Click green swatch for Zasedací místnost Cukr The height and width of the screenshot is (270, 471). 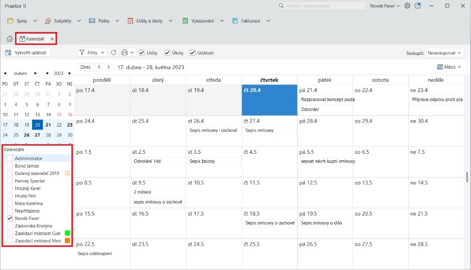(67, 233)
